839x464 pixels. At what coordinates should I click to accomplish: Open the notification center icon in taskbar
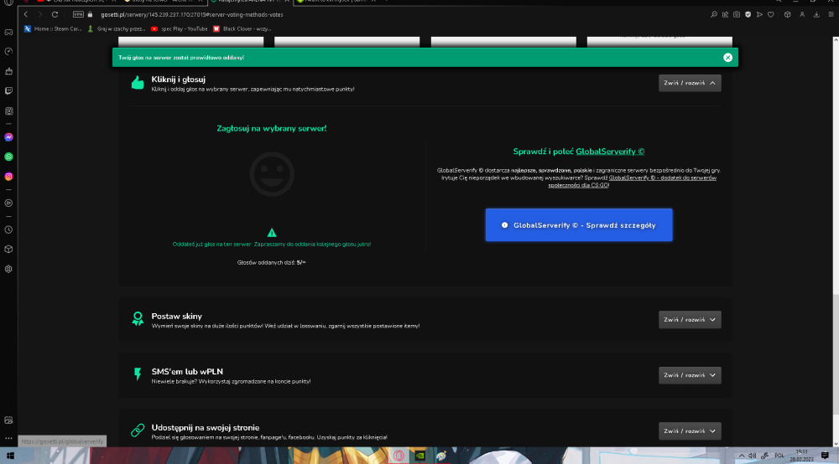[x=825, y=456]
